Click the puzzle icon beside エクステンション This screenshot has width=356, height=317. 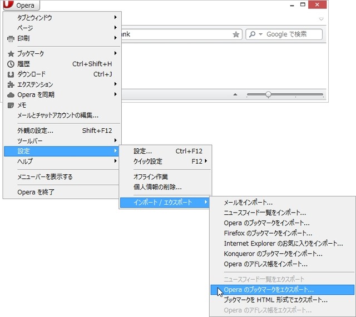pyautogui.click(x=11, y=84)
